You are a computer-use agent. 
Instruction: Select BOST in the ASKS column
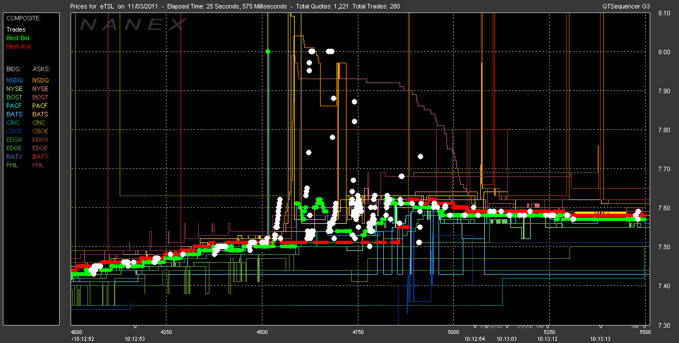click(x=41, y=97)
